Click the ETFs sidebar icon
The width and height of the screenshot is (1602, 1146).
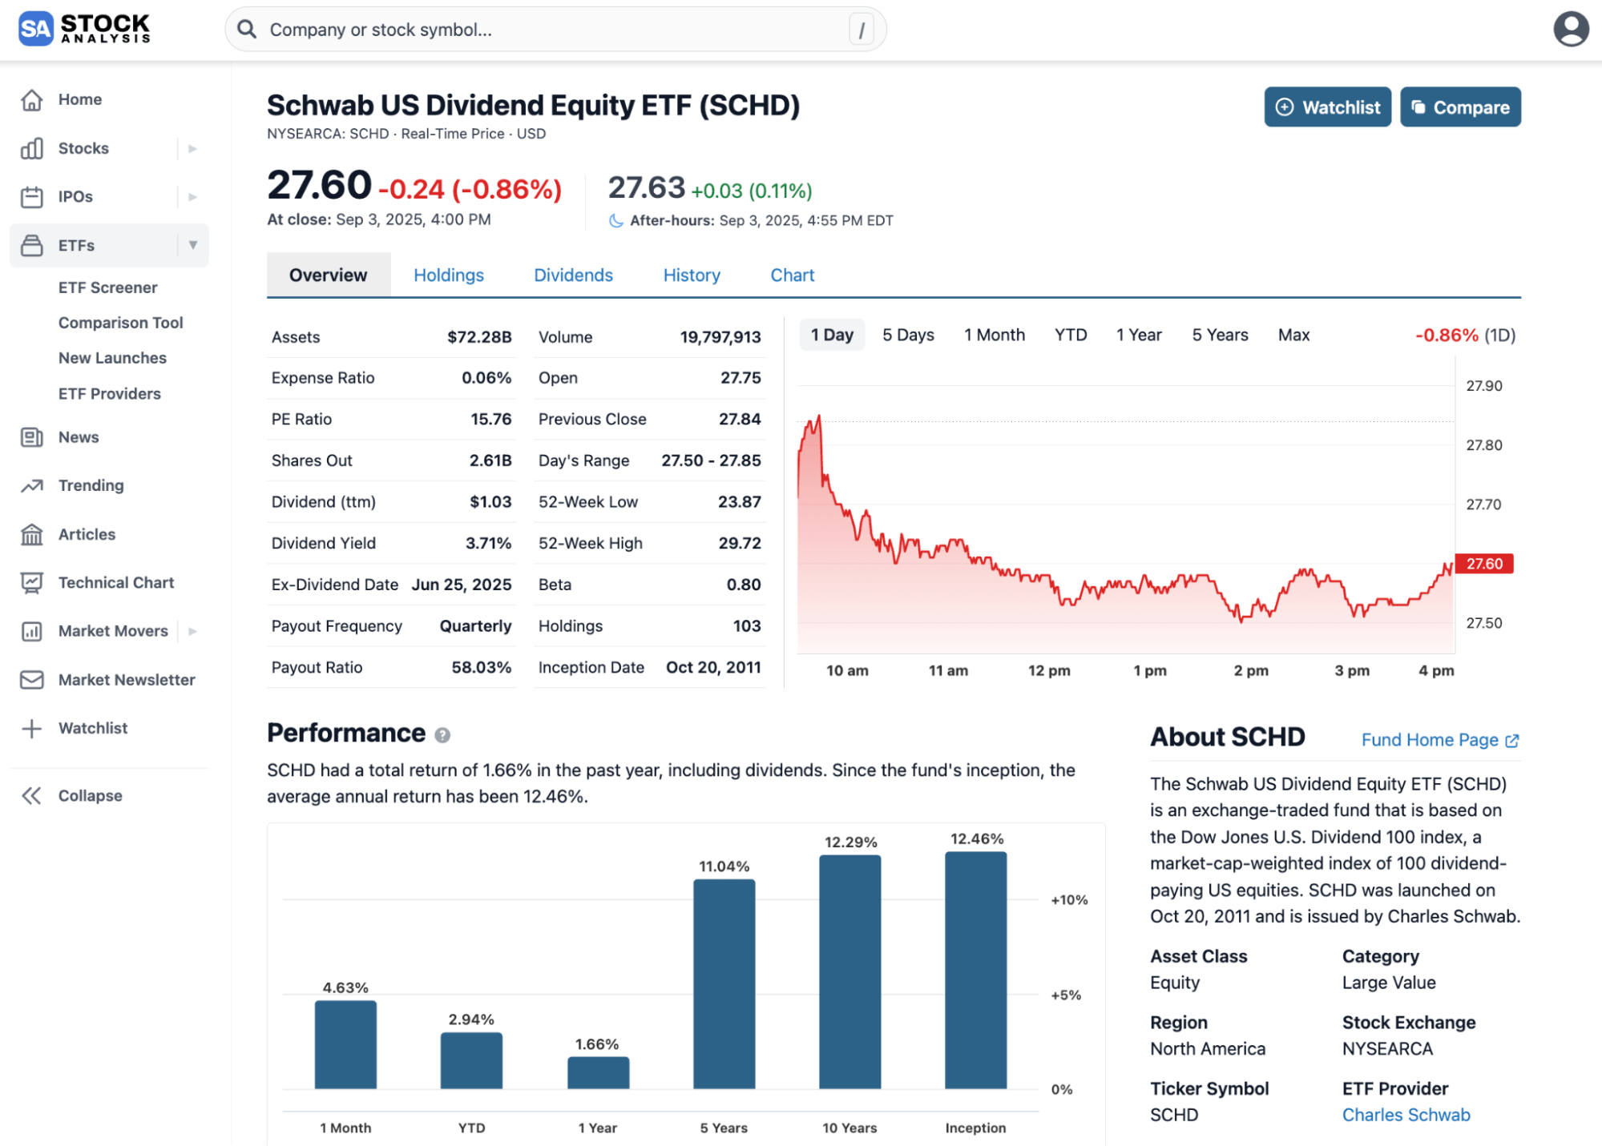[31, 245]
